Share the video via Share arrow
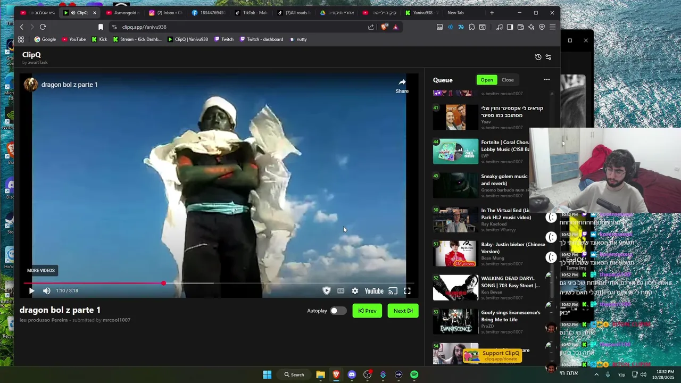 click(402, 85)
